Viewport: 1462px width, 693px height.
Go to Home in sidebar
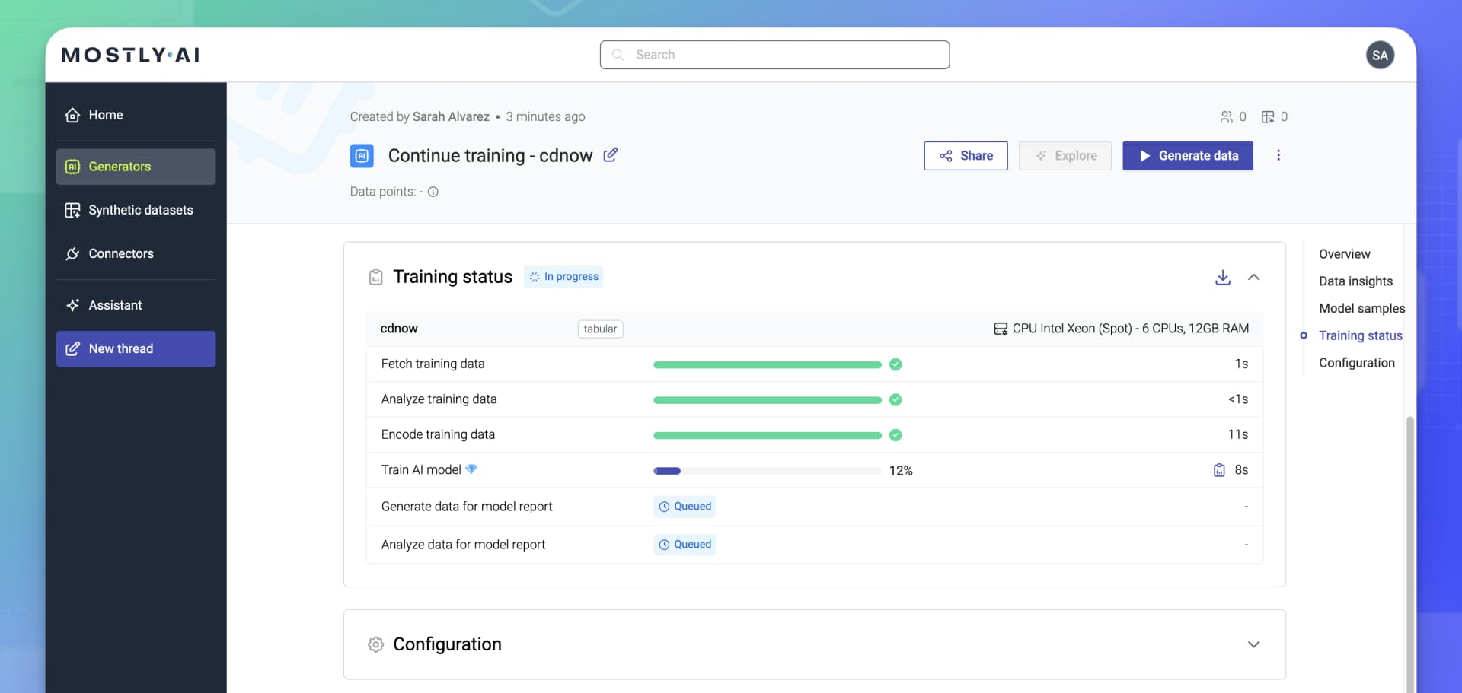click(136, 115)
